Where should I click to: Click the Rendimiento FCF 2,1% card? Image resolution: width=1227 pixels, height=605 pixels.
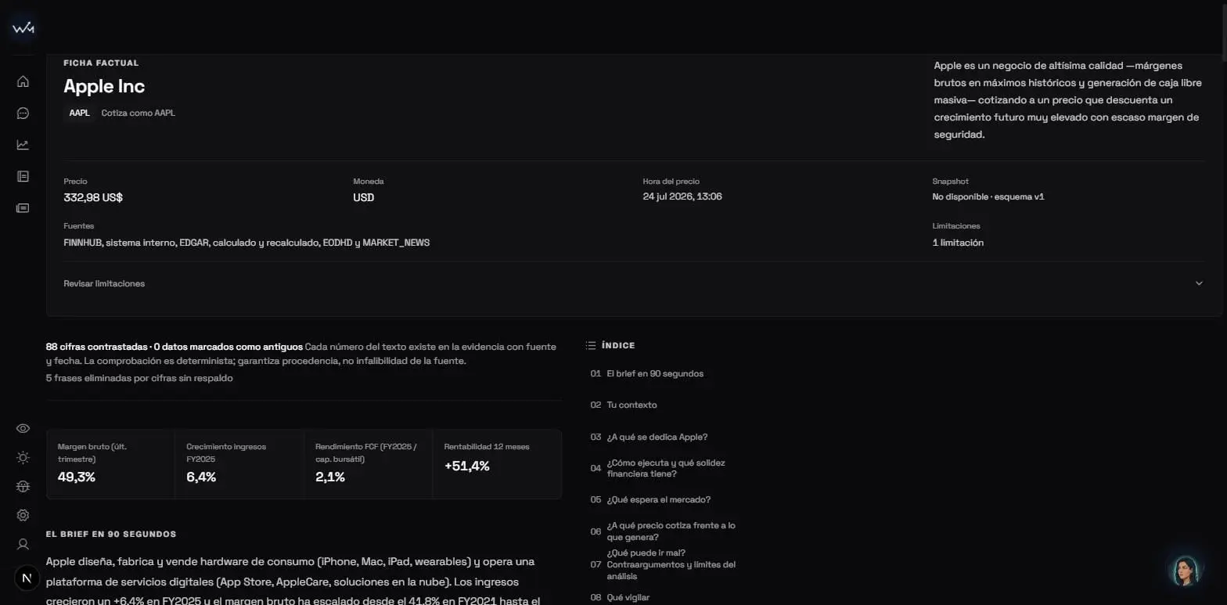[x=368, y=464]
